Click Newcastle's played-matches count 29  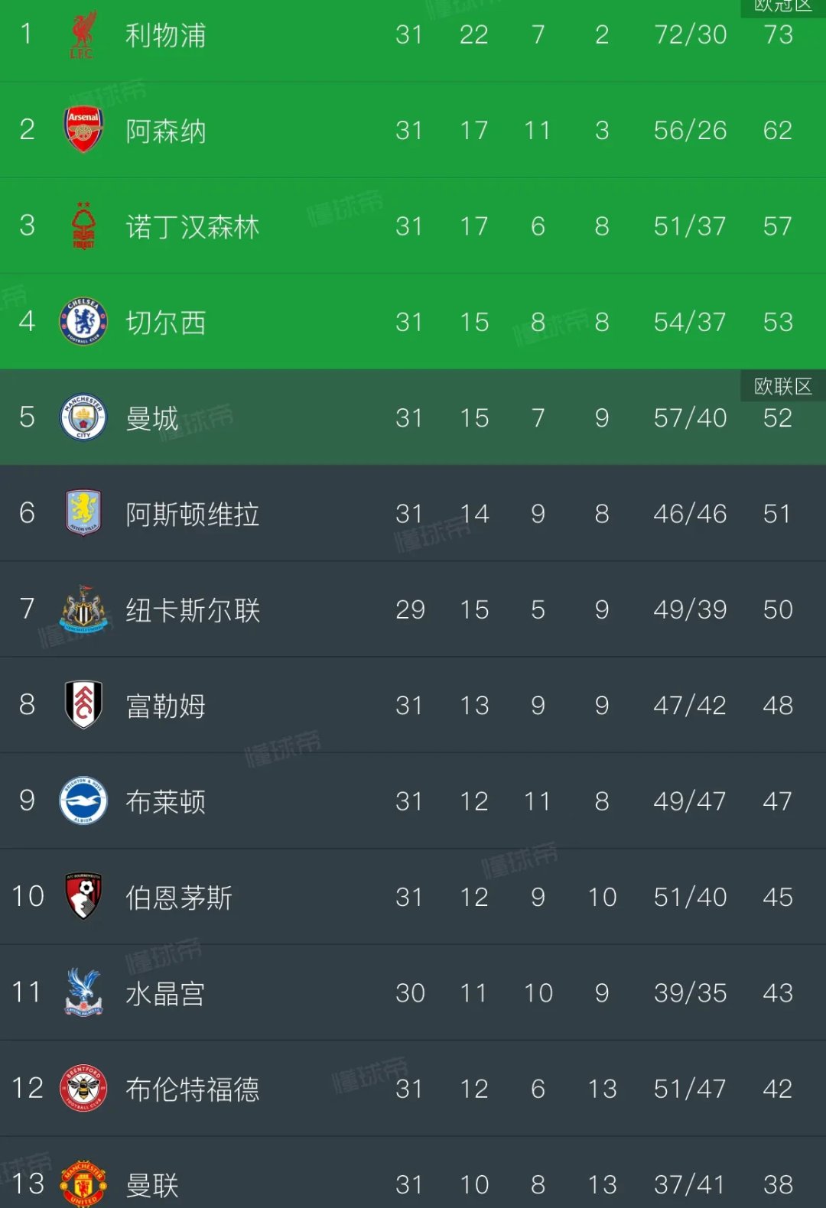pyautogui.click(x=411, y=610)
